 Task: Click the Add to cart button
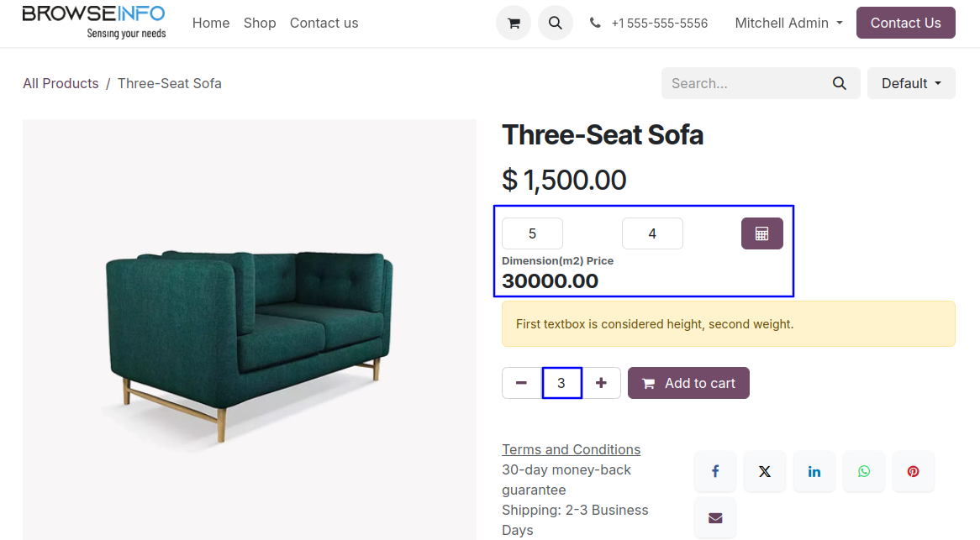point(688,383)
